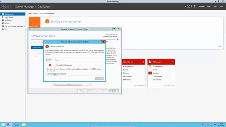Click Configure this local server link
Viewport: 226px width, 127px height.
(x=66, y=22)
